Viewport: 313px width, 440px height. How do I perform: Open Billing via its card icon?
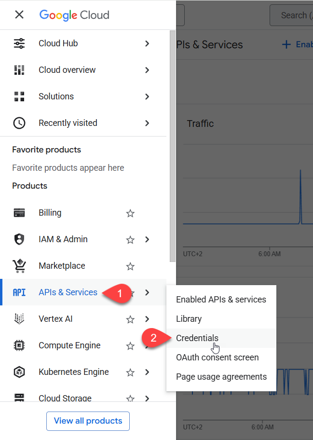[x=19, y=213]
